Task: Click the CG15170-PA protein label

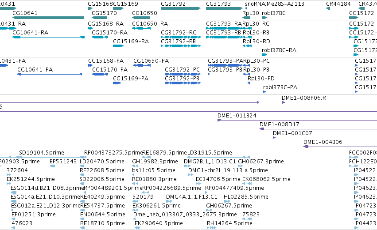Action: [110, 69]
